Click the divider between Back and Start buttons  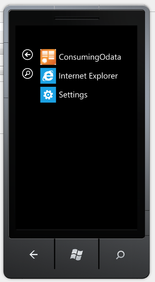54,253
